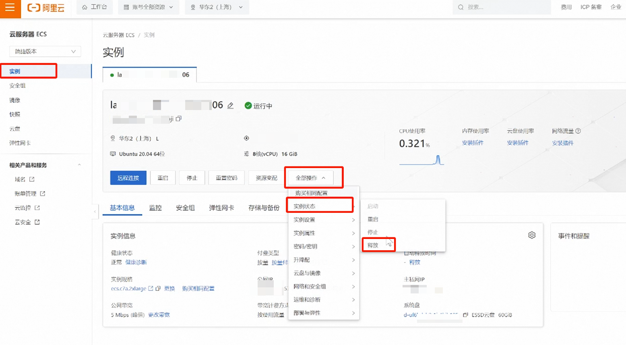Open the 工作台 workbench button
This screenshot has width=626, height=345.
click(95, 7)
